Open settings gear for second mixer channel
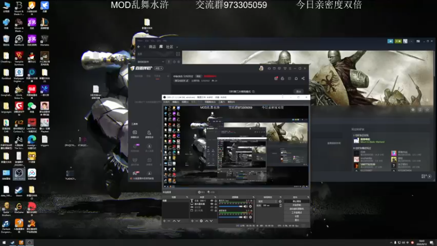 pos(250,217)
